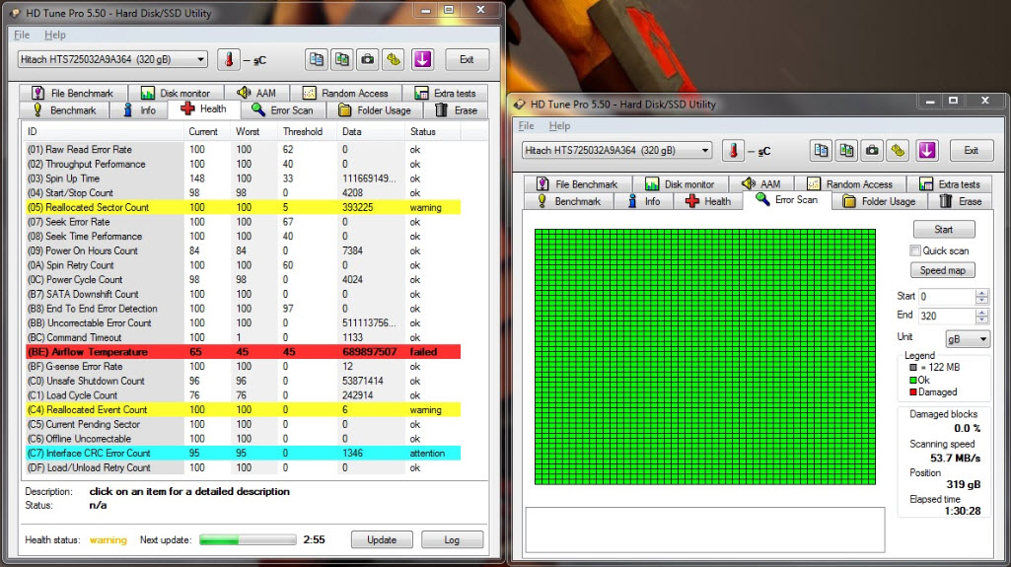
Task: Switch to Benchmark tab in left window
Action: (64, 110)
